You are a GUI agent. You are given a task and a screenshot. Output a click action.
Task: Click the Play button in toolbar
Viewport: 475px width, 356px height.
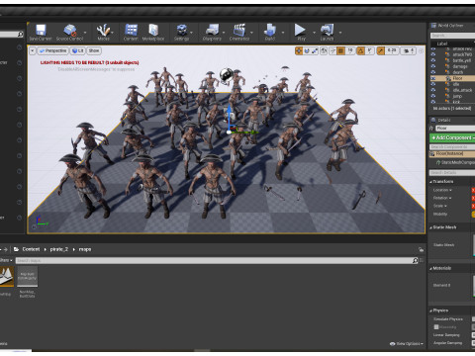click(x=301, y=33)
